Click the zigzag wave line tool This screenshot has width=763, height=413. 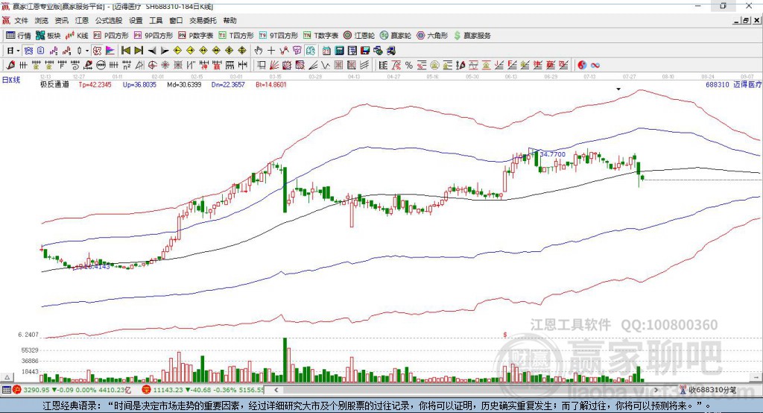[326, 65]
